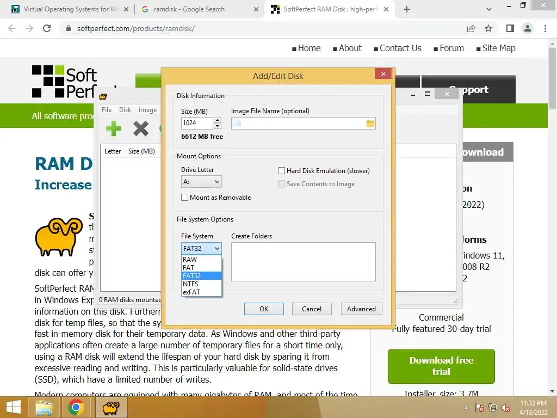Click the Chrome profile avatar icon
The height and width of the screenshot is (418, 557).
coord(528,28)
